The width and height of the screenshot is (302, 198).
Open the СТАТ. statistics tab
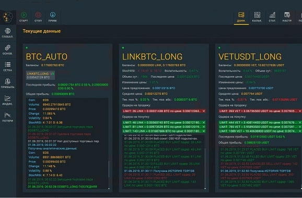(272, 17)
